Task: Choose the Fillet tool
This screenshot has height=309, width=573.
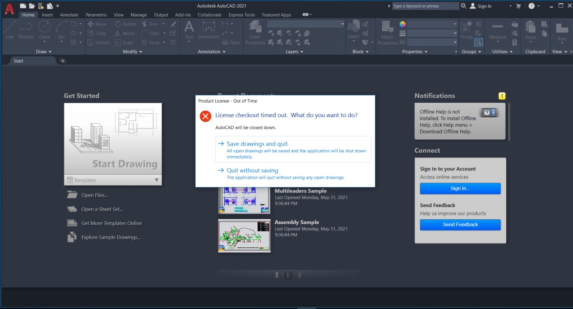Action: point(150,33)
